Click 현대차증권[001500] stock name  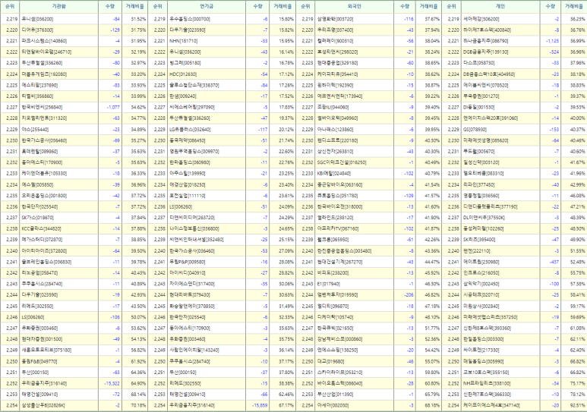pos(42,339)
